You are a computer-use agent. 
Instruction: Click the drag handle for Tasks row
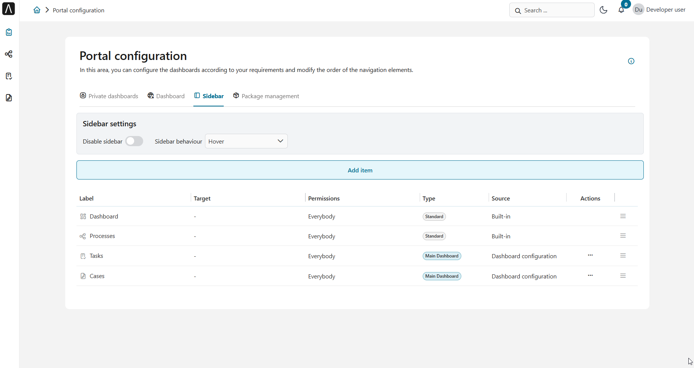(623, 256)
